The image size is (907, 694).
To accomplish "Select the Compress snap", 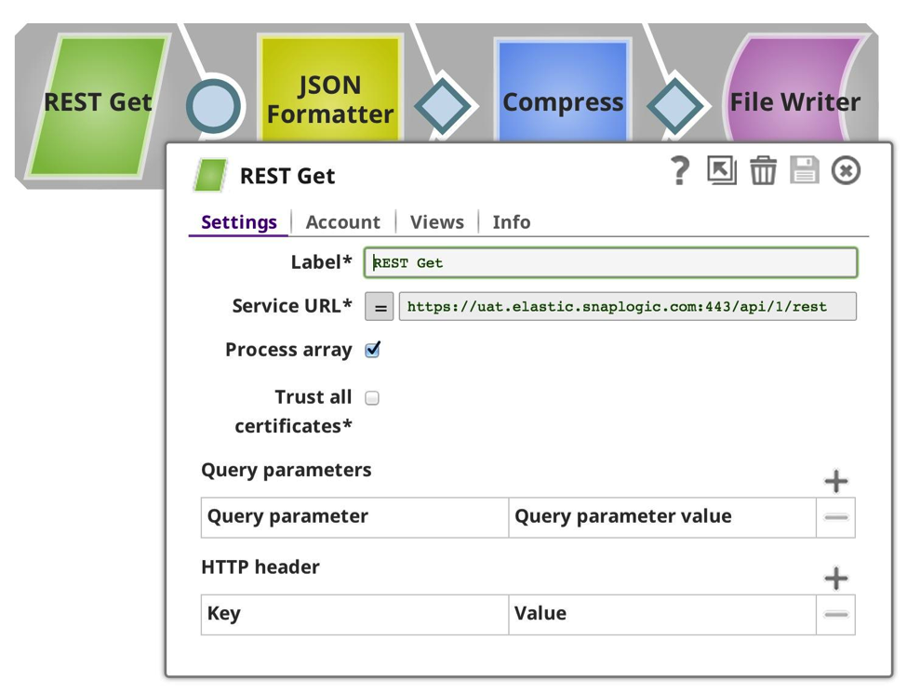I will pos(562,89).
